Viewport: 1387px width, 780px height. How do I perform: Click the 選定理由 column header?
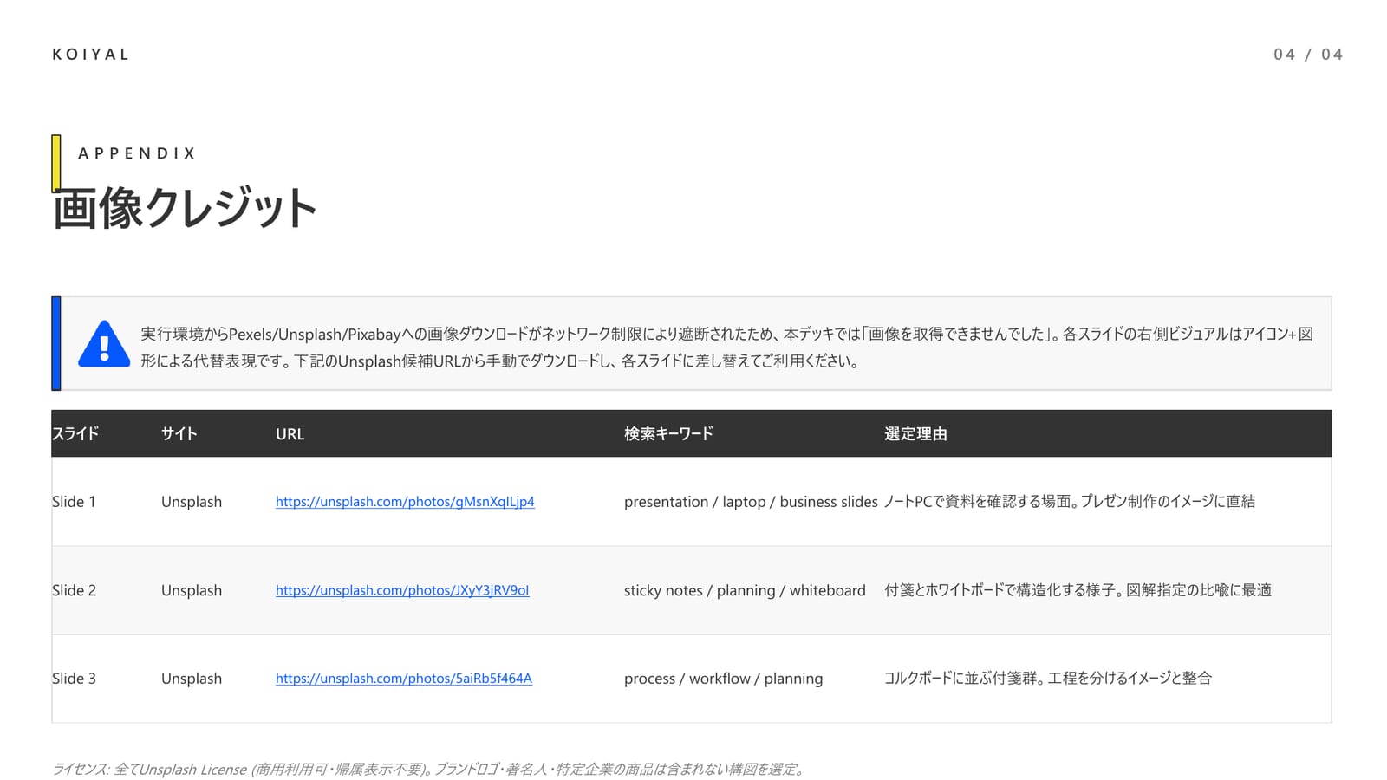tap(915, 433)
